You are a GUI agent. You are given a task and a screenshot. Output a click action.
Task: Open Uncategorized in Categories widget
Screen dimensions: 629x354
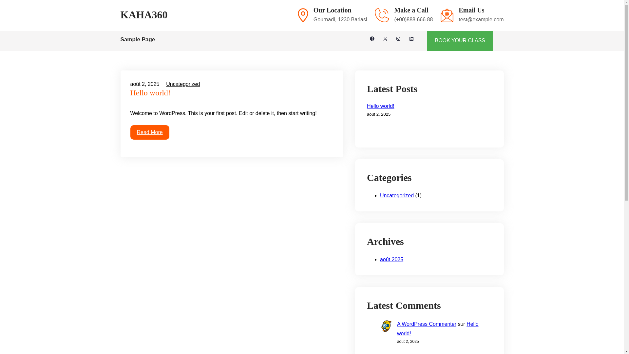tap(397, 195)
